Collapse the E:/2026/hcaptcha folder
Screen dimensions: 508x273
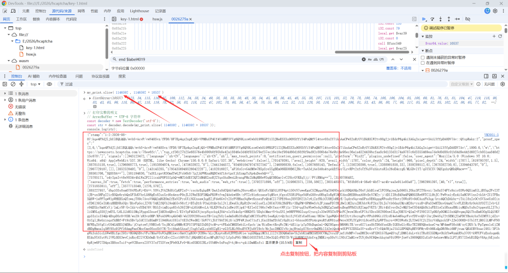point(12,41)
